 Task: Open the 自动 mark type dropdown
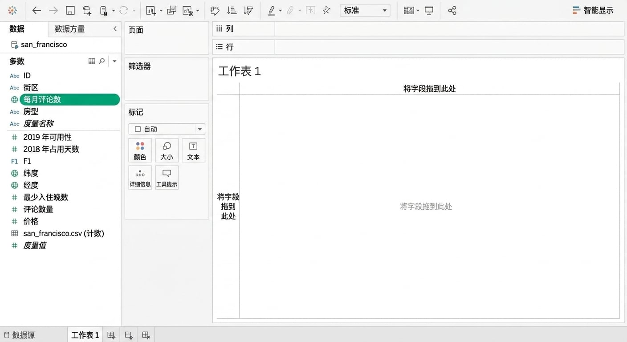pyautogui.click(x=167, y=129)
